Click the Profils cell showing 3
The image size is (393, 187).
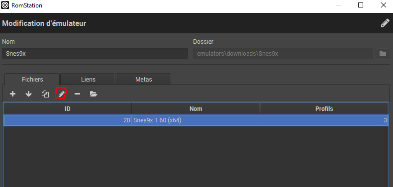[324, 120]
